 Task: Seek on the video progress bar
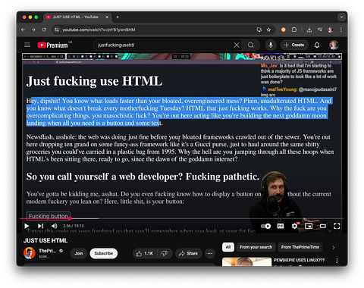[x=182, y=218]
